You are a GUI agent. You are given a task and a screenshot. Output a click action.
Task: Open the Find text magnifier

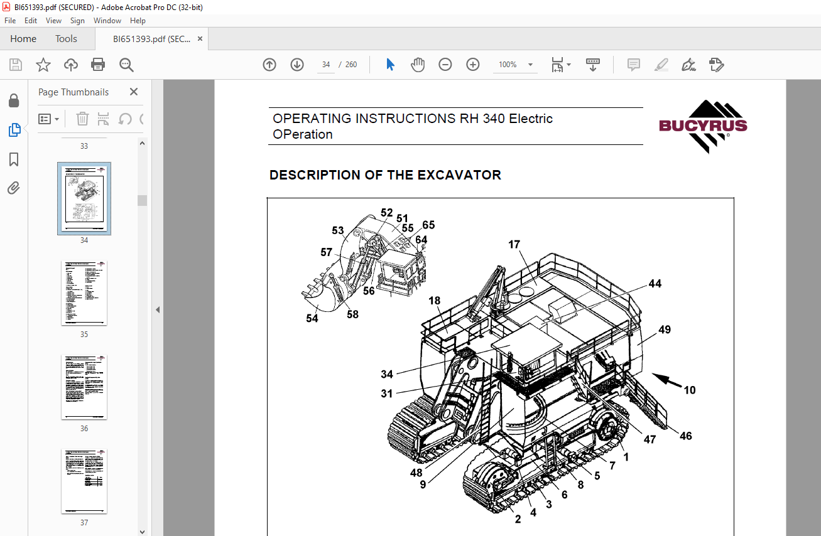click(126, 65)
